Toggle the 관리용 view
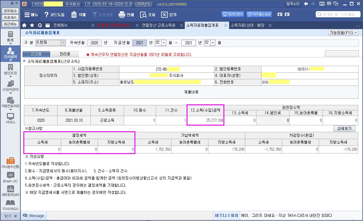This screenshot has height=221, width=363. click(x=65, y=54)
